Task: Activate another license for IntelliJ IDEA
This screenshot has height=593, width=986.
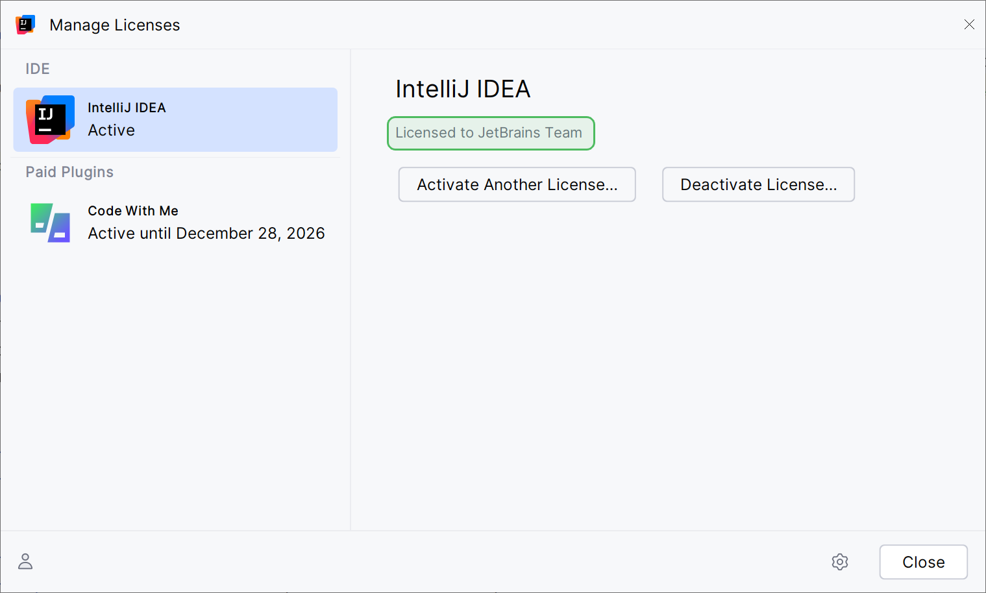Action: point(517,184)
